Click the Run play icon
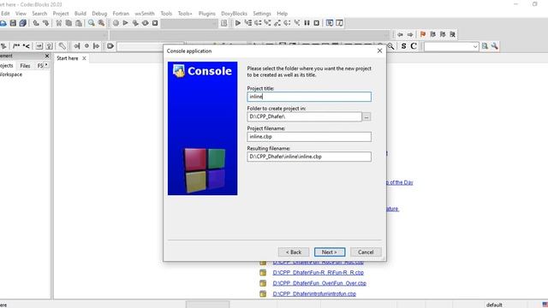The height and width of the screenshot is (308, 548). click(x=126, y=23)
